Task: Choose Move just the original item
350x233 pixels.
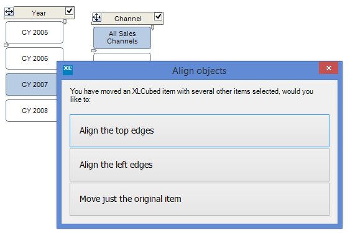Action: coord(200,199)
